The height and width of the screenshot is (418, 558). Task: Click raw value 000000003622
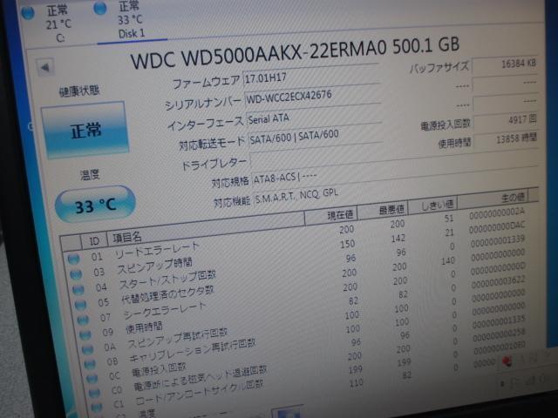(x=498, y=282)
